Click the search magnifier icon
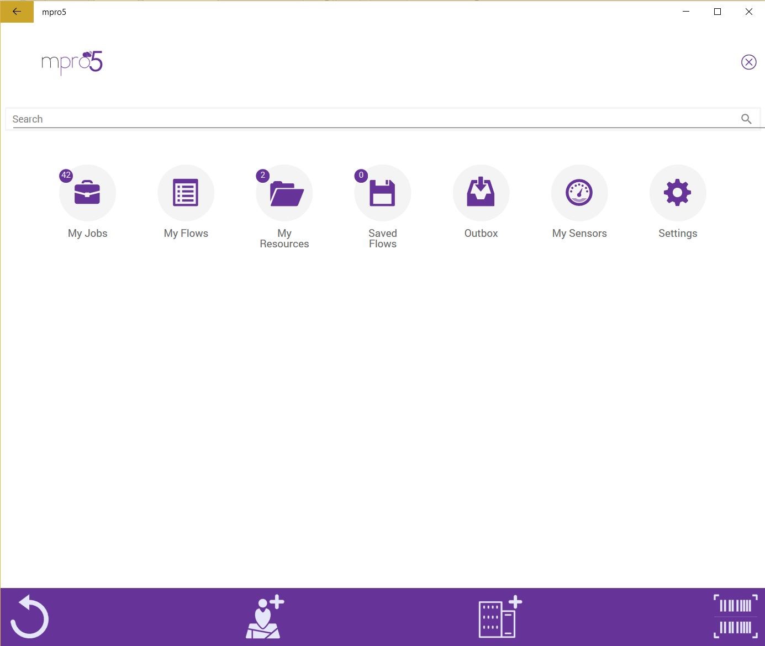The width and height of the screenshot is (765, 646). tap(746, 119)
